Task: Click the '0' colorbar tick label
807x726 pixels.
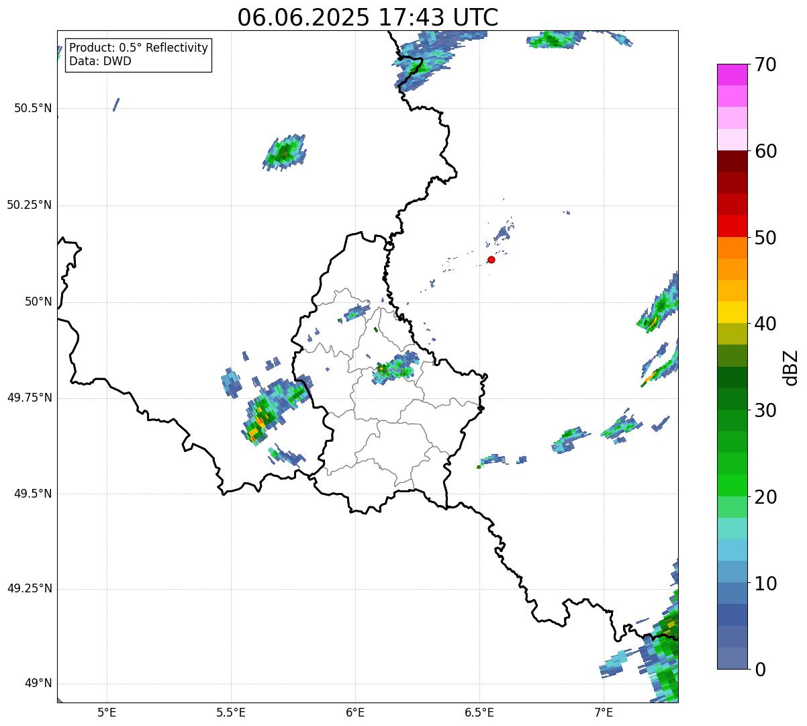Action: (x=759, y=670)
